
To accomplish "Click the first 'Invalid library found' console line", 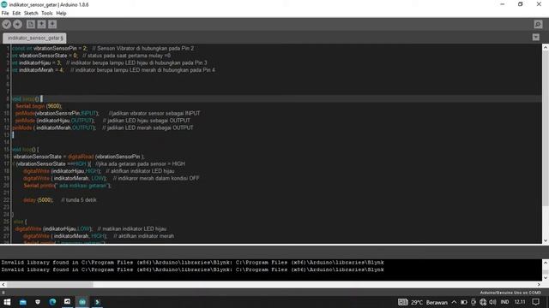I will tap(192, 263).
